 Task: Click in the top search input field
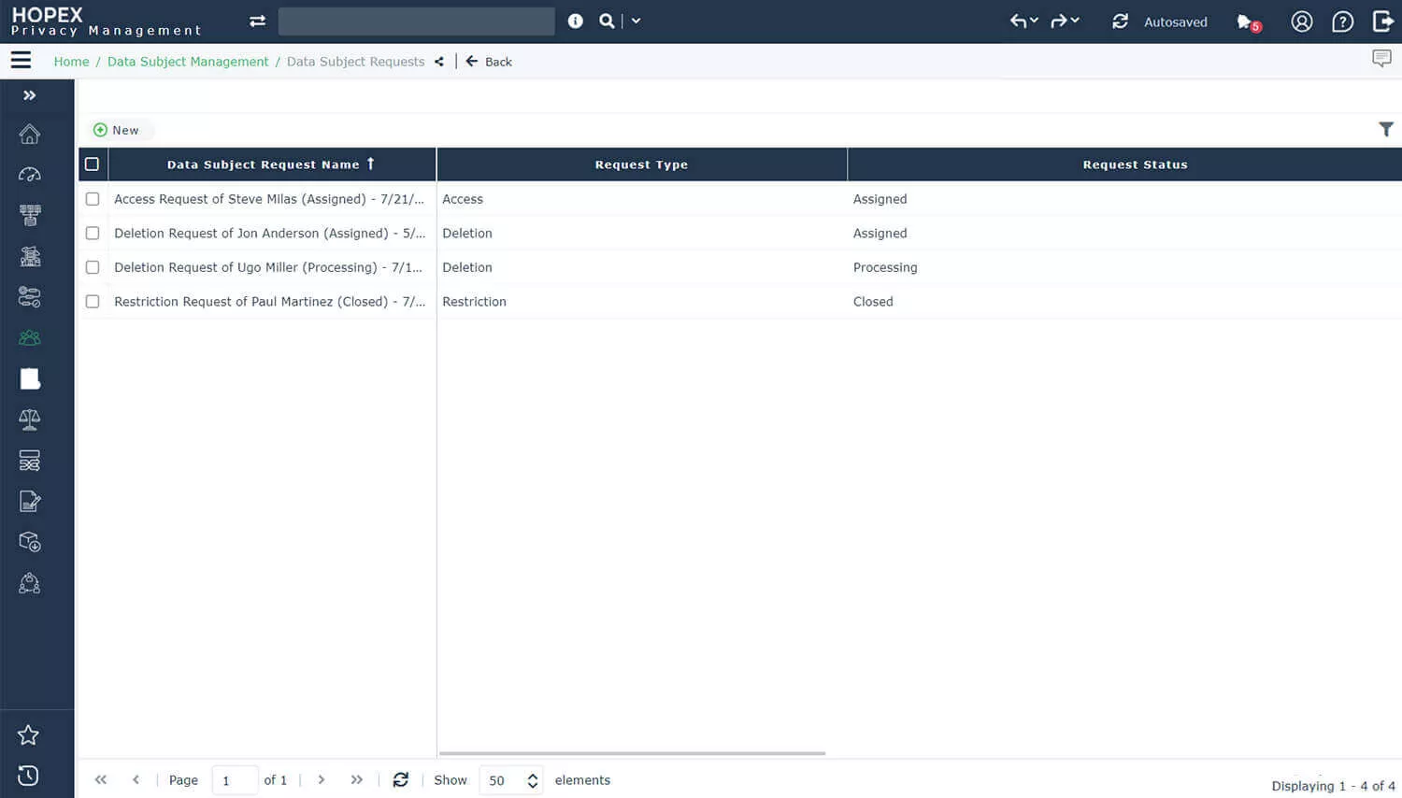[417, 21]
